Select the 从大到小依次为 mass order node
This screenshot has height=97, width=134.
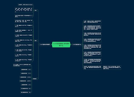(24, 21)
